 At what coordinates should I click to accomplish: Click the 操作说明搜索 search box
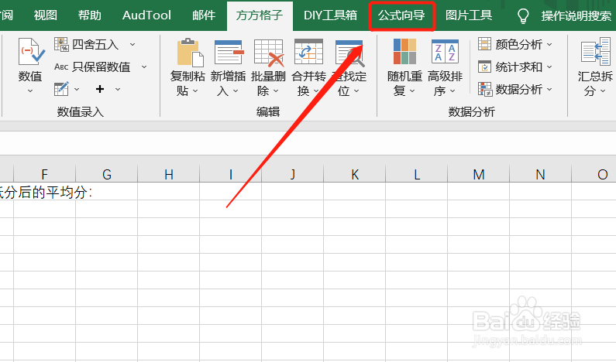coord(576,16)
